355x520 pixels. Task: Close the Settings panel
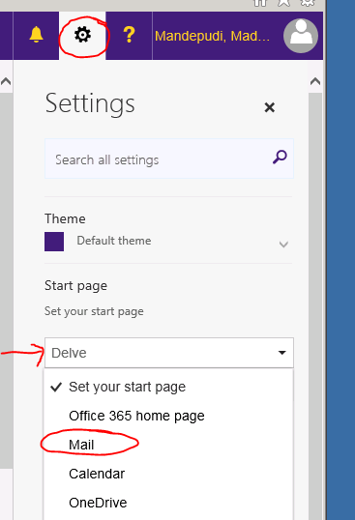pos(270,107)
